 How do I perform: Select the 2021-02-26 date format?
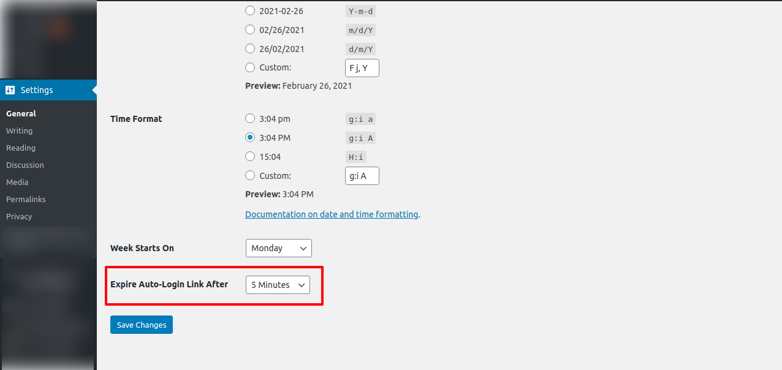[x=250, y=10]
